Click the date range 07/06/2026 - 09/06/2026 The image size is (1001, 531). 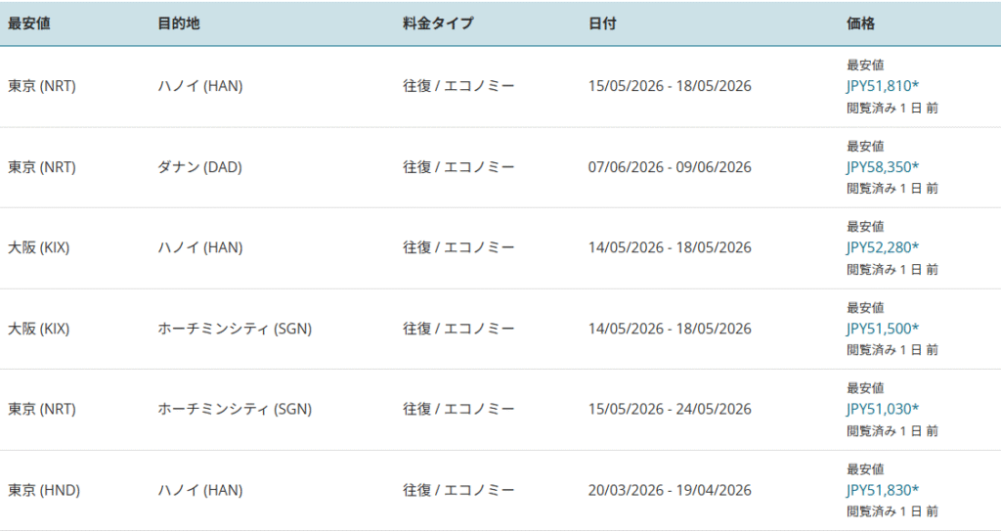pyautogui.click(x=670, y=167)
